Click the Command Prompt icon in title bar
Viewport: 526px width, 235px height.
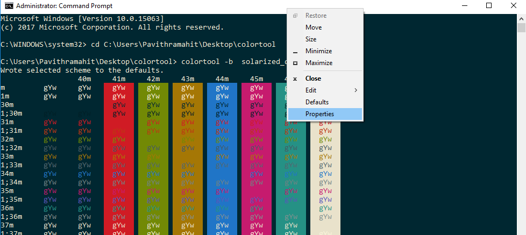coord(9,6)
